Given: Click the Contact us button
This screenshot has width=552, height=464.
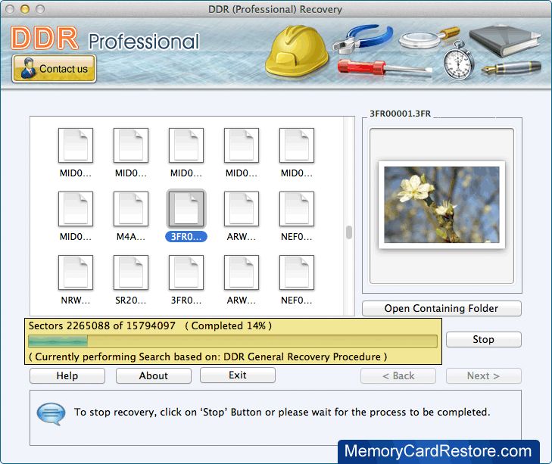Looking at the screenshot, I should pos(55,69).
